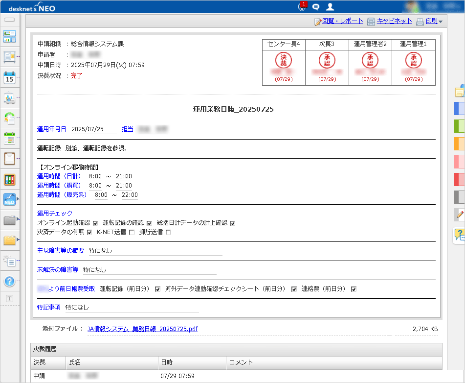
Task: Click the notification bell with badge
Action: click(x=301, y=7)
